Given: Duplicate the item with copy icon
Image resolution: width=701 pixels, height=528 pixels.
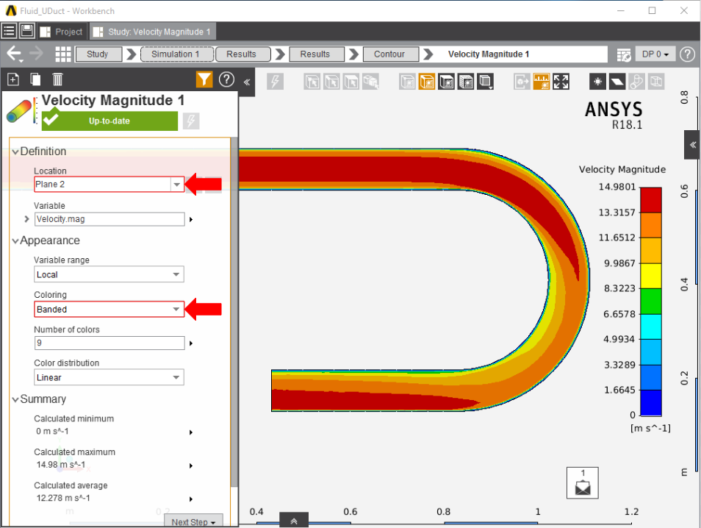Looking at the screenshot, I should [x=35, y=79].
